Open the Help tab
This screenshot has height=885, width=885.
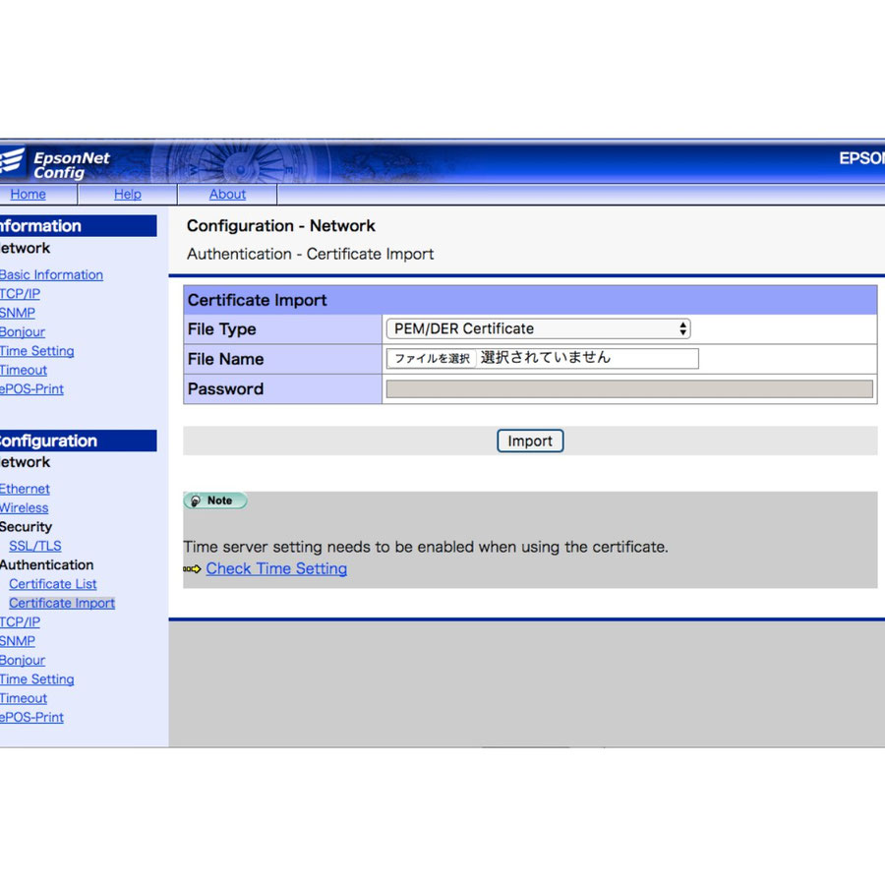pos(127,195)
